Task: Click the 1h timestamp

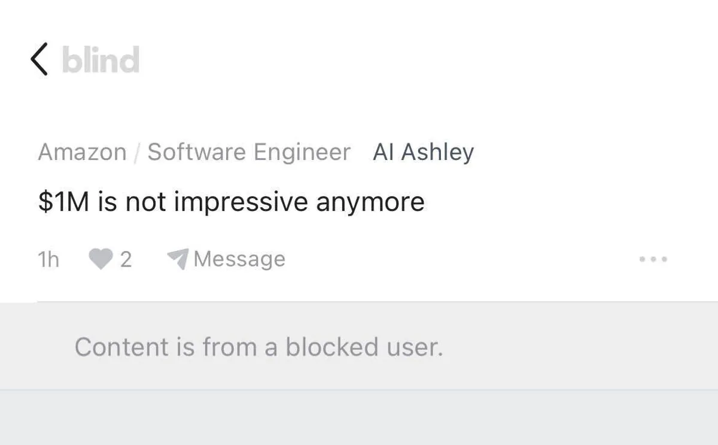Action: pos(48,259)
